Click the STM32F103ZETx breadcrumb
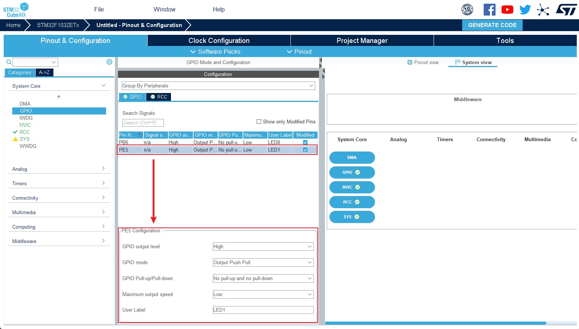Screen dimensions: 579x329 pyautogui.click(x=58, y=25)
